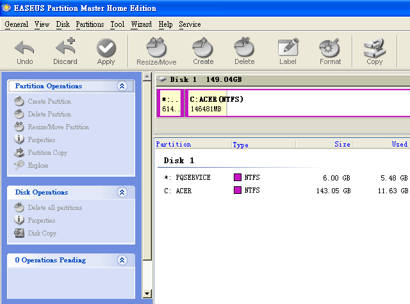Click the Apply checkmark icon
The height and width of the screenshot is (304, 410).
coord(106,47)
